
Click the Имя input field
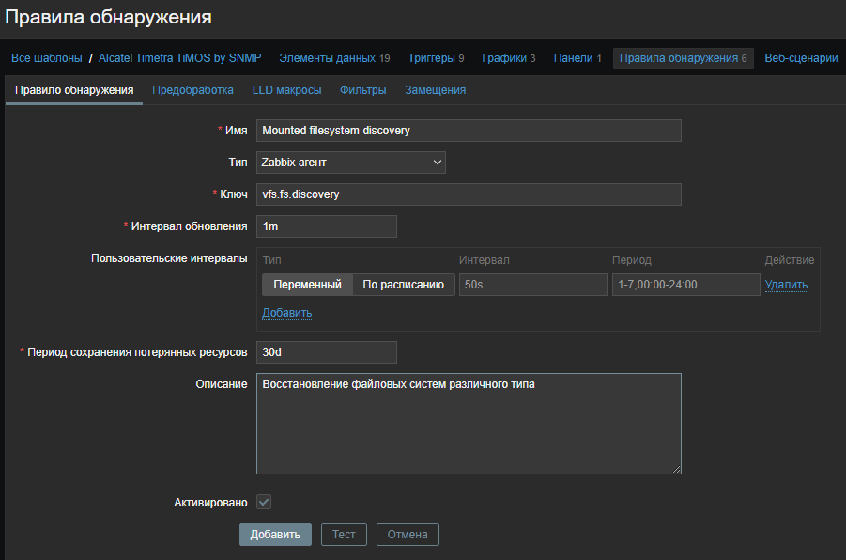[468, 131]
